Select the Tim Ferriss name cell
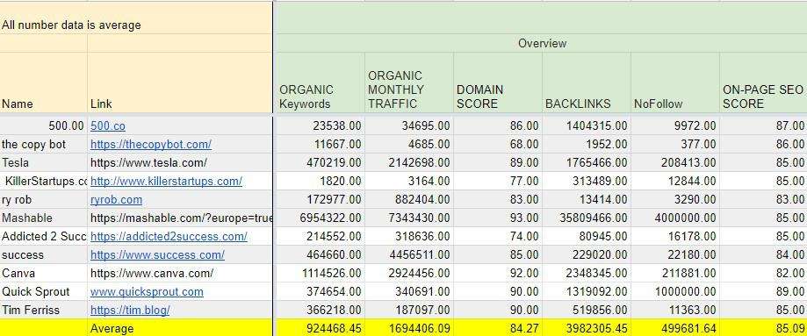807x336 pixels. pos(44,311)
